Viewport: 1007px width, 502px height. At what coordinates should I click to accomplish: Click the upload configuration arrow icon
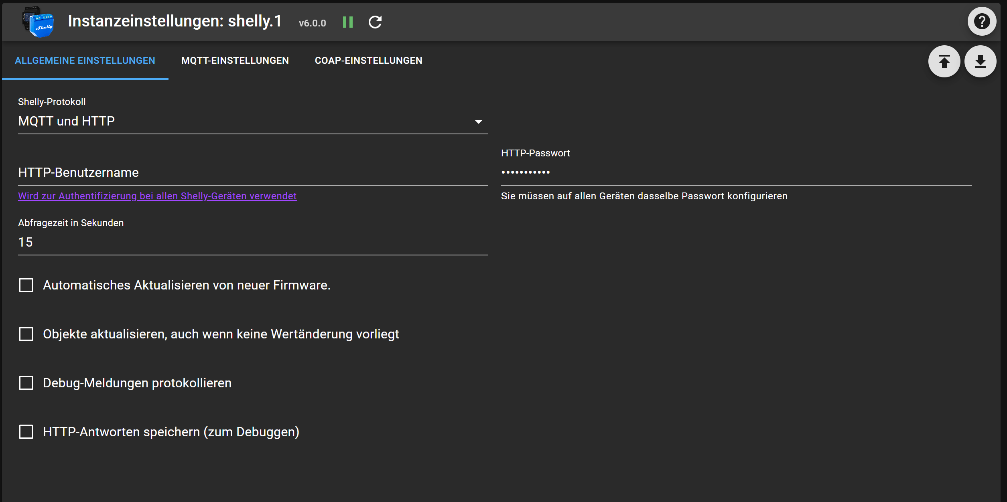click(x=944, y=62)
